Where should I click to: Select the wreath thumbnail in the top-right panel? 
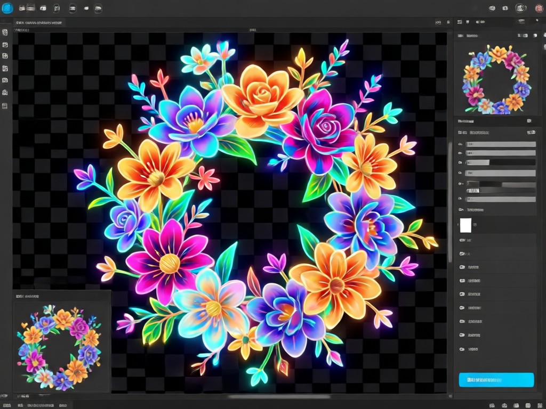click(x=497, y=80)
